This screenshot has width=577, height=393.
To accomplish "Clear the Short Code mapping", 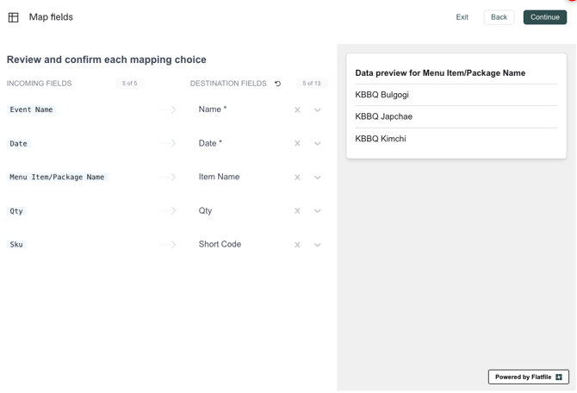I will (297, 245).
